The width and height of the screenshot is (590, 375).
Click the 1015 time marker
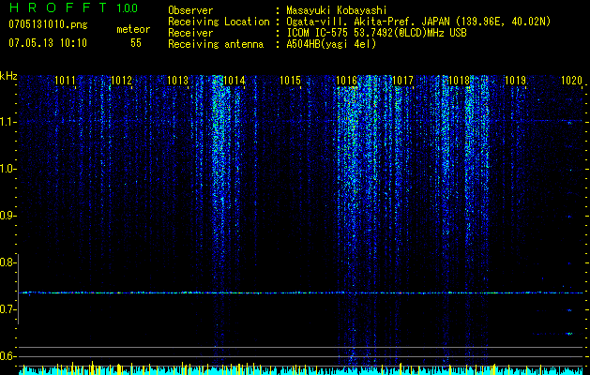pos(291,81)
